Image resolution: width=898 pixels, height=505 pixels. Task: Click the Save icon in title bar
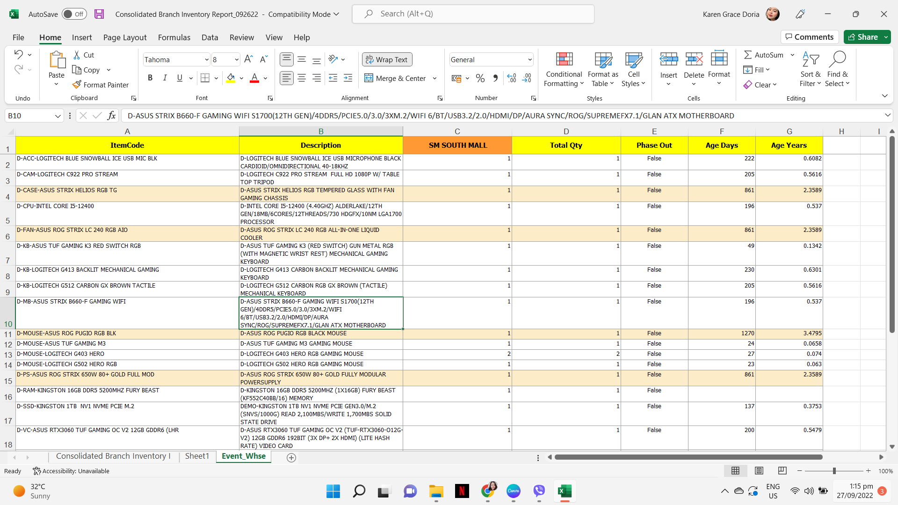pyautogui.click(x=99, y=14)
